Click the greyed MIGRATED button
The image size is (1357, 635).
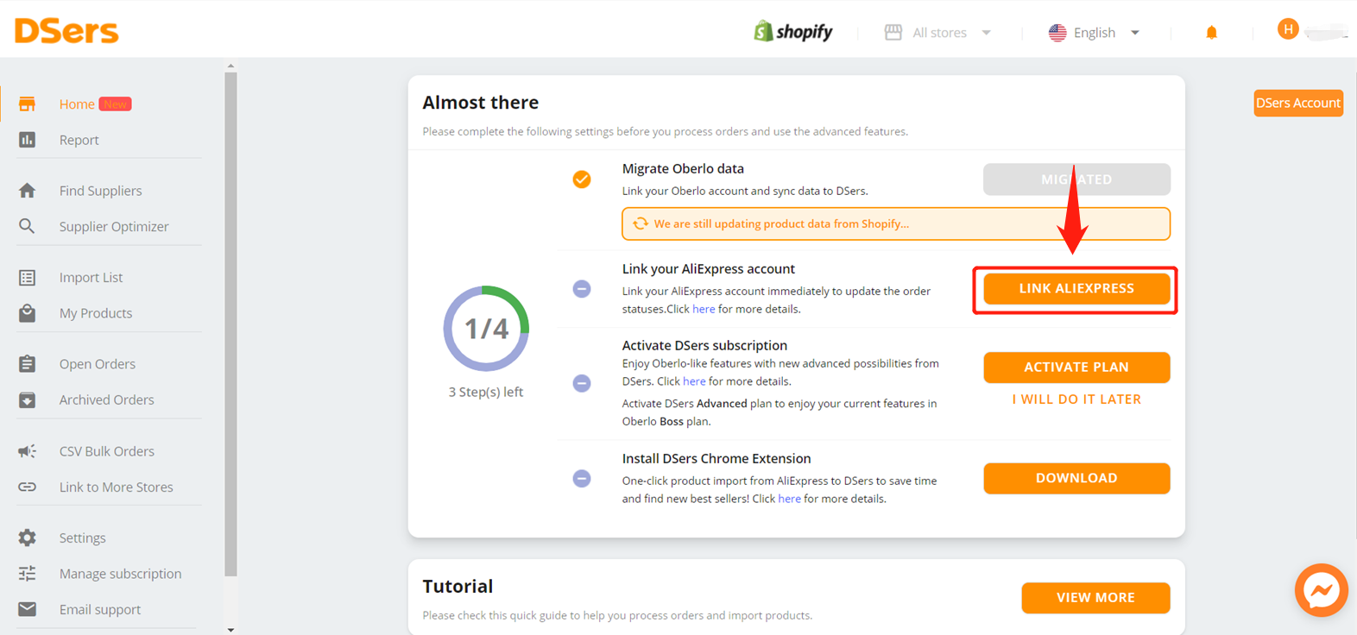(x=1076, y=179)
